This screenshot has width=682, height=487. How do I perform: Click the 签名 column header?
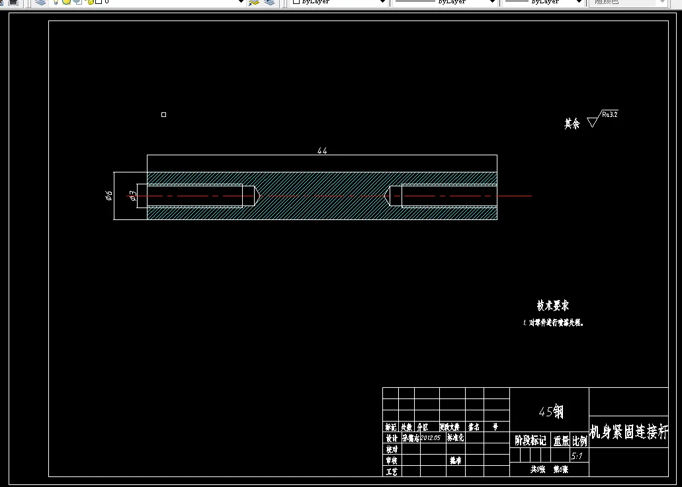(474, 427)
